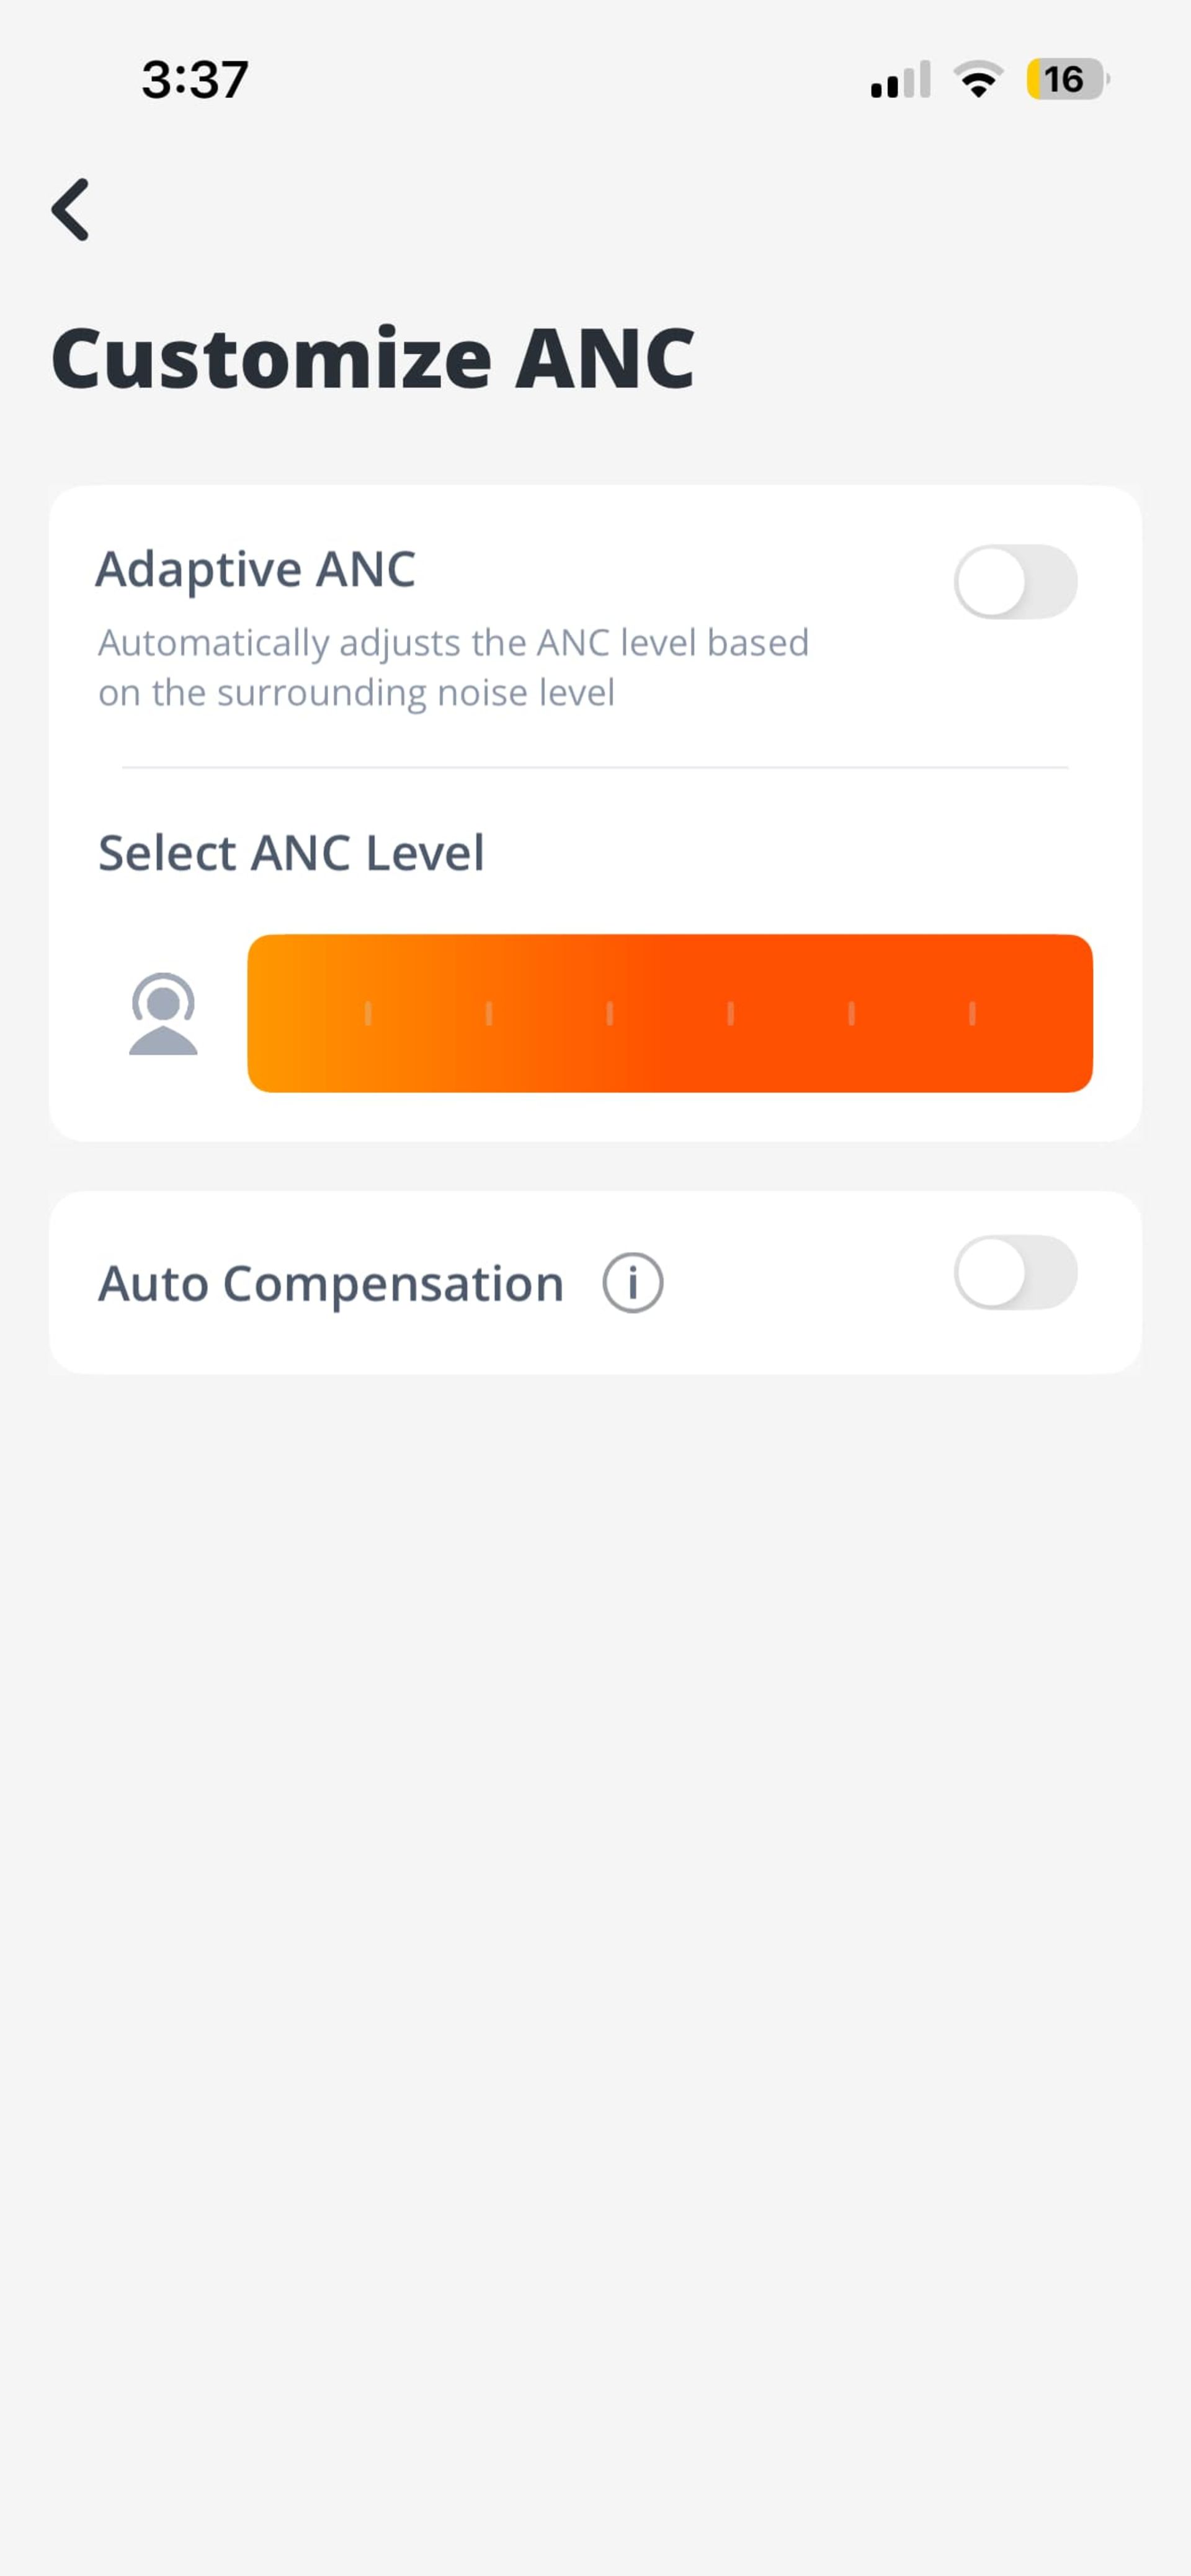This screenshot has height=2576, width=1191.
Task: Tap the person icon beside ANC slider
Action: pyautogui.click(x=163, y=1014)
